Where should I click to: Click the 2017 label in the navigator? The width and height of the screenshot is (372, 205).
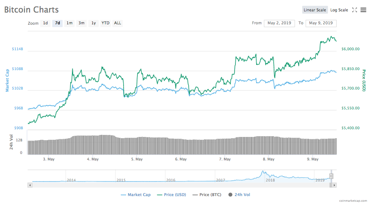[221, 180]
